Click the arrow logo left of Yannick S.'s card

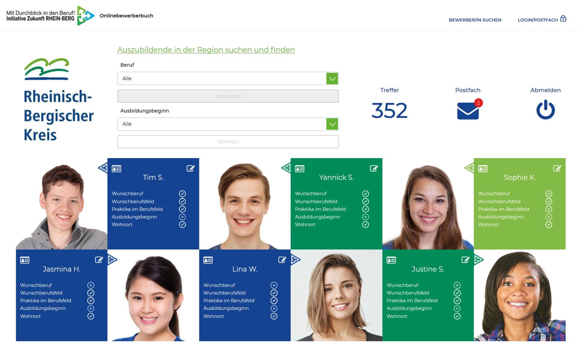(286, 168)
